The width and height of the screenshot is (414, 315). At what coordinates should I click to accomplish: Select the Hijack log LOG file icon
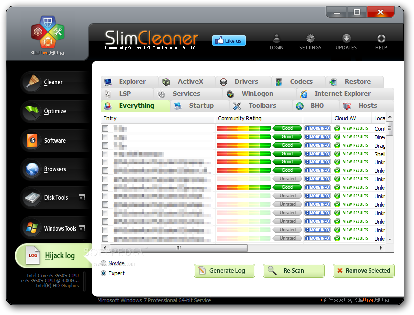click(33, 255)
